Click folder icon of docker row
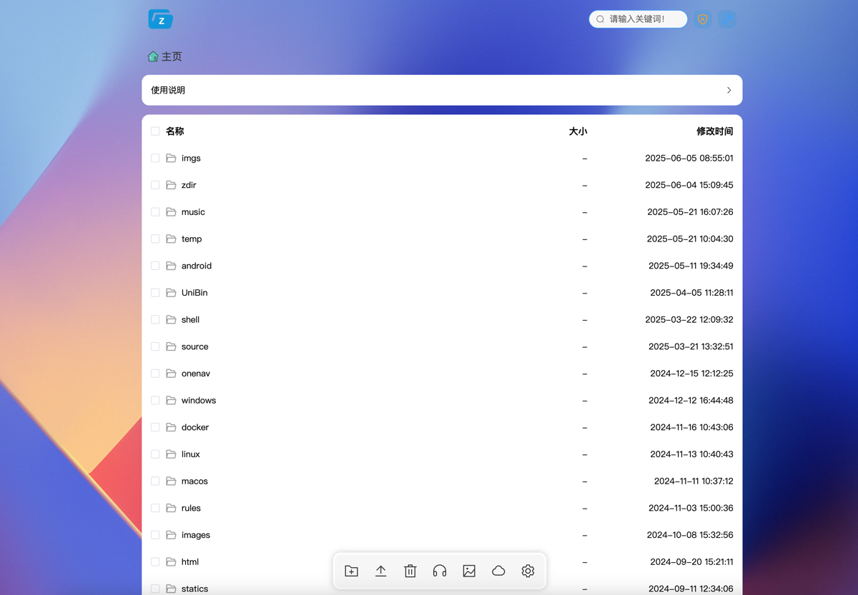 (171, 427)
